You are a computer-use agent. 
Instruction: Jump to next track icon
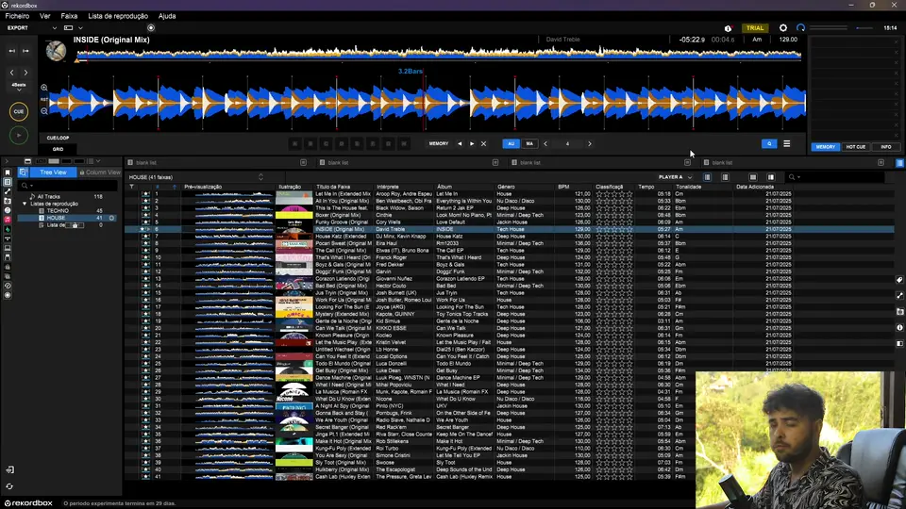click(25, 51)
